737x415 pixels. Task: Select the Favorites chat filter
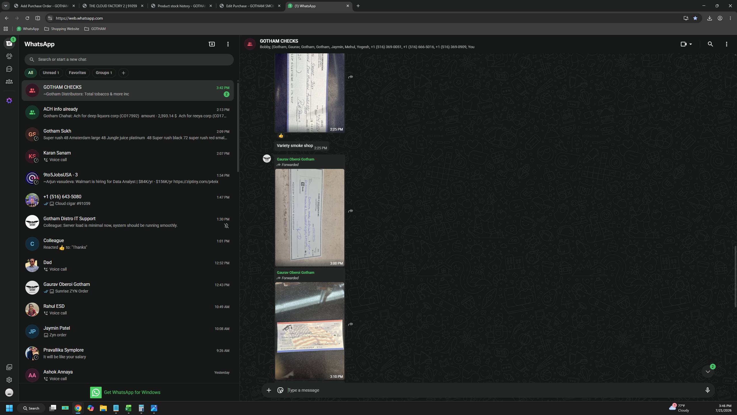(x=77, y=73)
